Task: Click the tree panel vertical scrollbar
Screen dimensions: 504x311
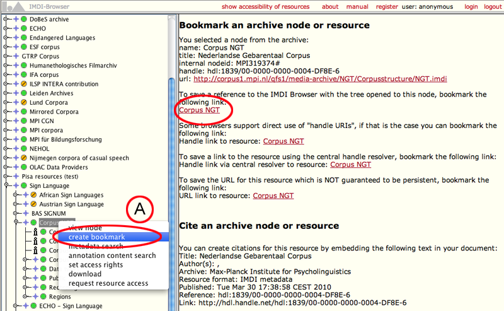Action: pos(171,193)
